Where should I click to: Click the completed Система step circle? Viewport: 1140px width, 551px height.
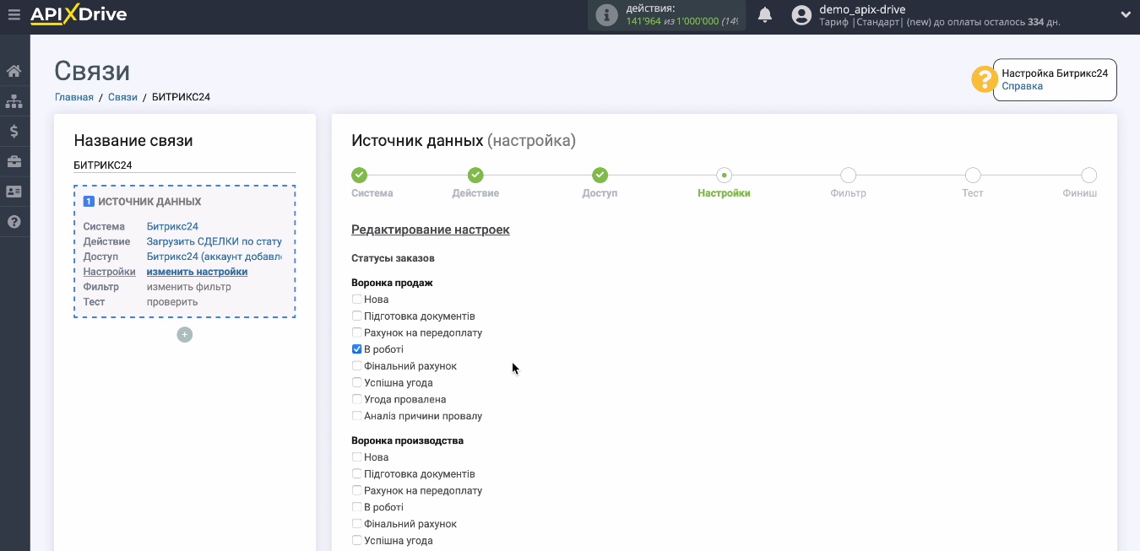tap(359, 175)
